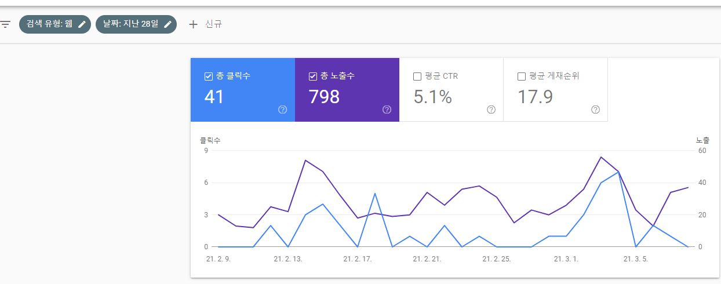Open the 날짜: 지난 28일 filter chip
This screenshot has width=721, height=284.
130,24
